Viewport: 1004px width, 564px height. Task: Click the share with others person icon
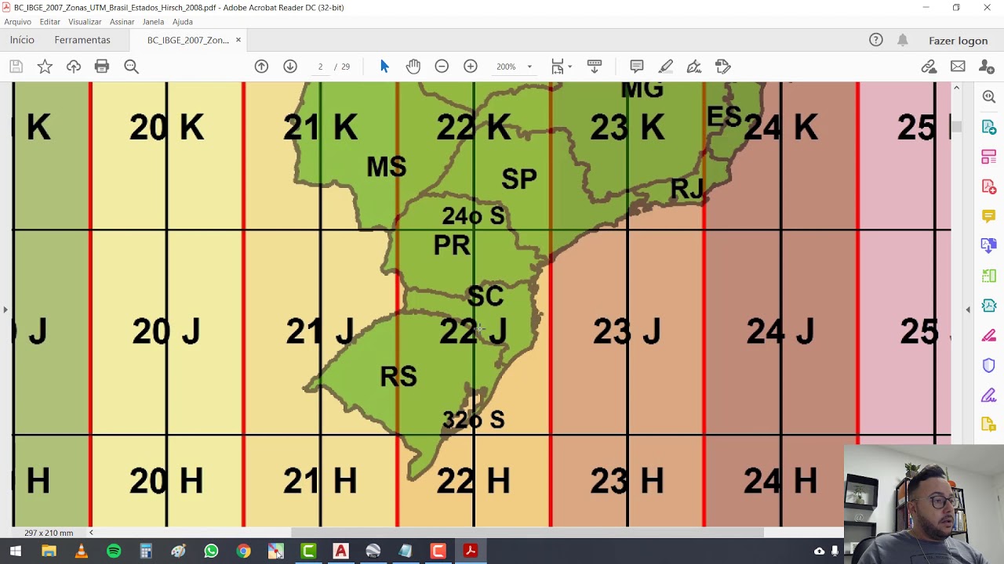click(987, 67)
